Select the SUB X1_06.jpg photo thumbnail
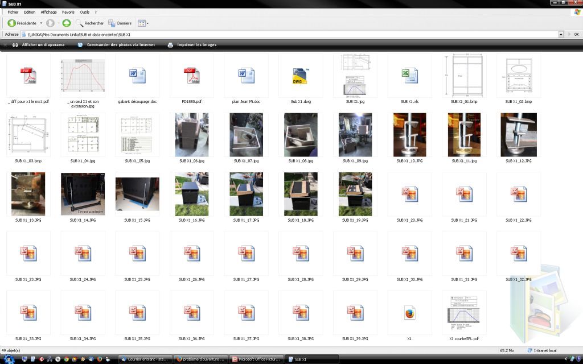 [192, 135]
